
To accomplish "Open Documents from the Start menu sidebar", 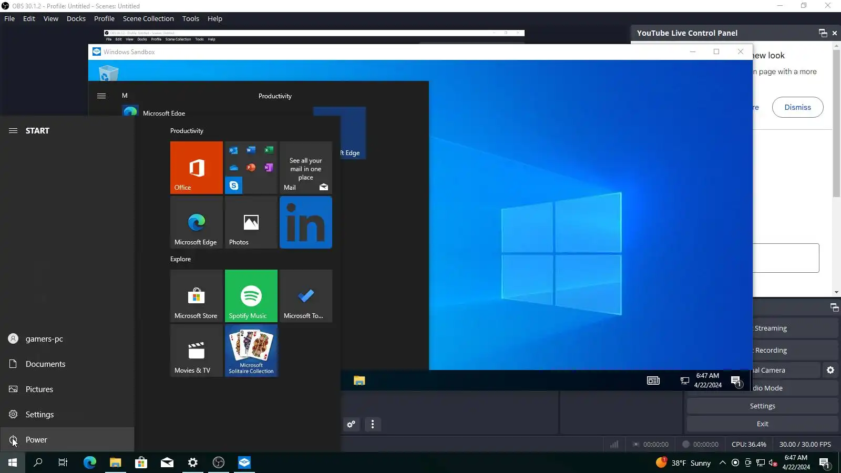I will click(x=67, y=364).
